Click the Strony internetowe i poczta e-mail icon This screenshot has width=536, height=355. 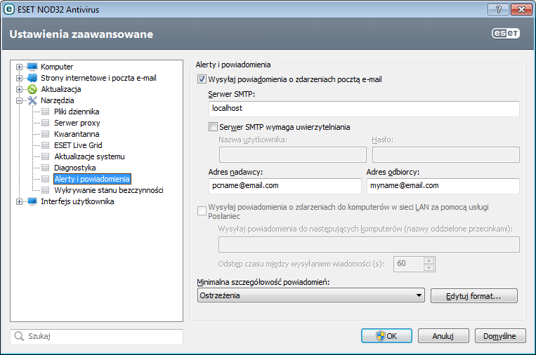coord(32,78)
